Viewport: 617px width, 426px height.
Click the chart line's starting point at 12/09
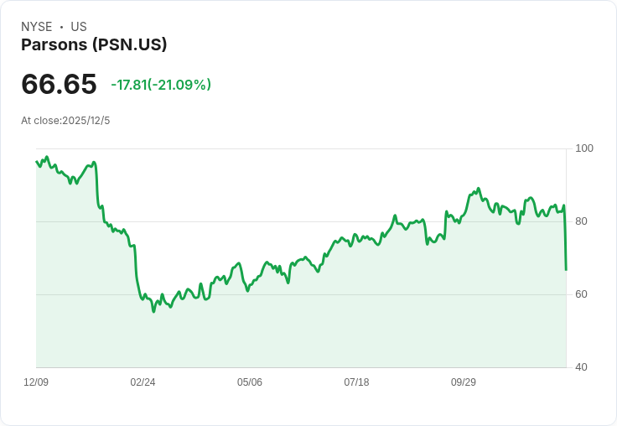[x=37, y=161]
